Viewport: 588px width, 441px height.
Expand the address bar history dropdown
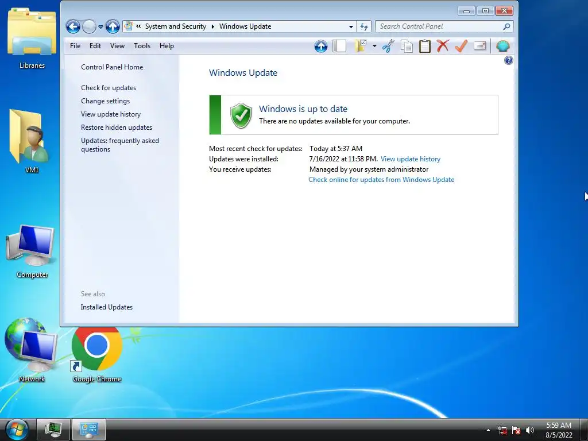[351, 26]
